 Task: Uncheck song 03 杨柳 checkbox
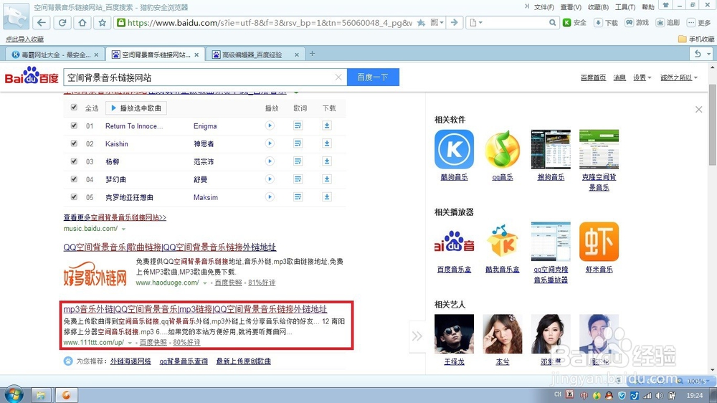[74, 161]
